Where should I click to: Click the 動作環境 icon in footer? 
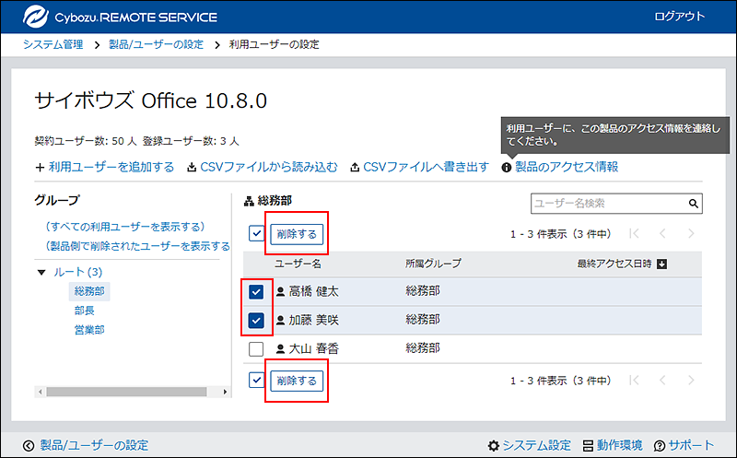coord(588,445)
